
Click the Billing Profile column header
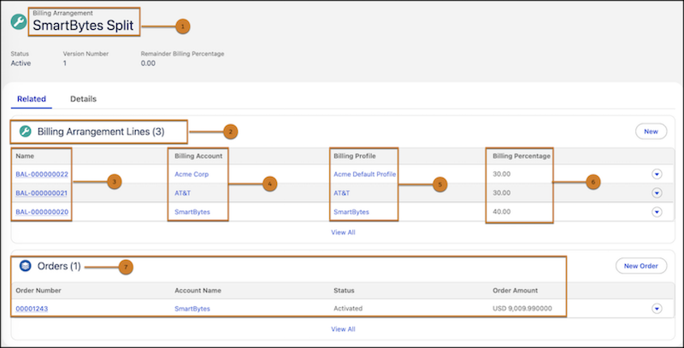pyautogui.click(x=355, y=156)
